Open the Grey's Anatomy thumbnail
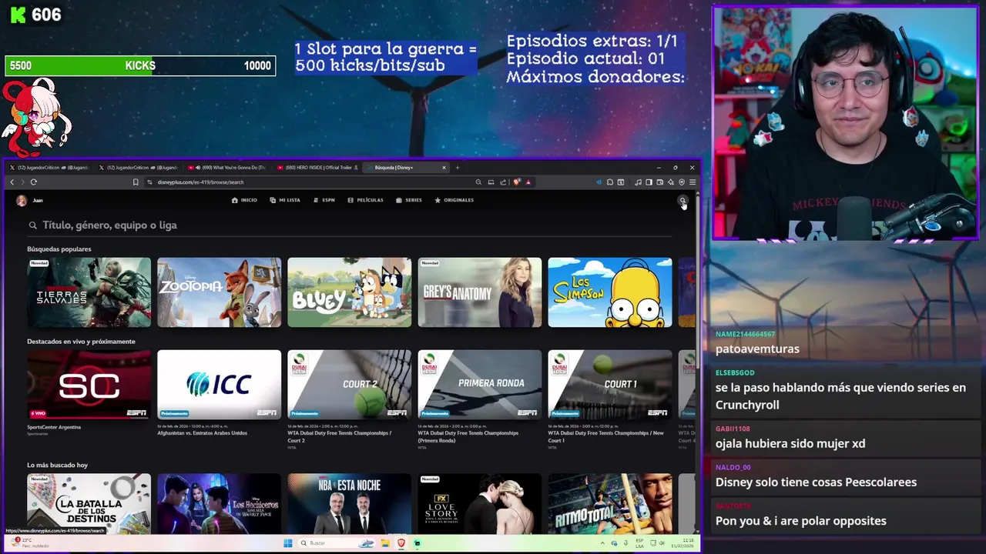 coord(480,292)
